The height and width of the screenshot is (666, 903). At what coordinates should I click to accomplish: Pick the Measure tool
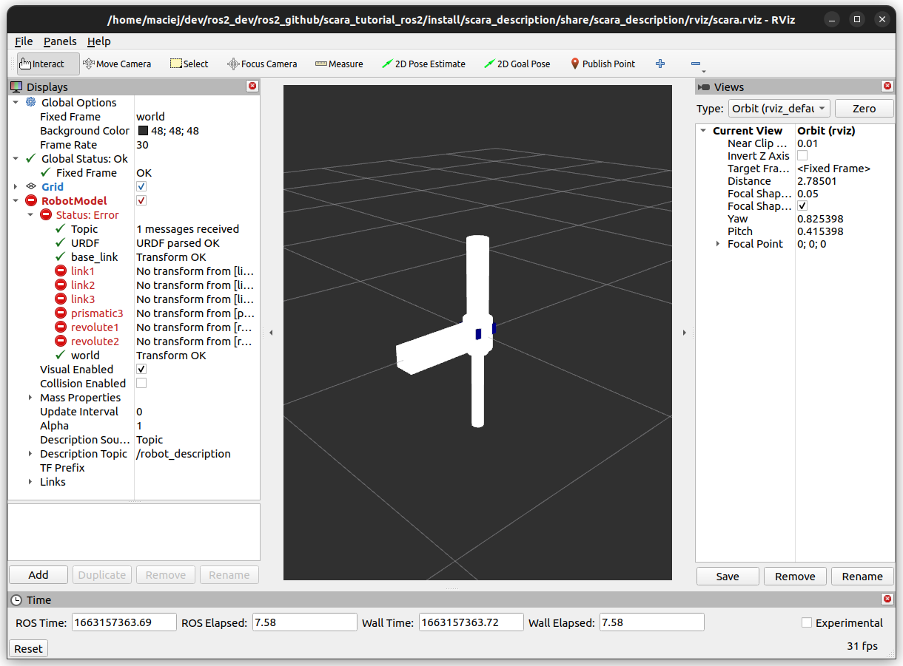tap(339, 64)
